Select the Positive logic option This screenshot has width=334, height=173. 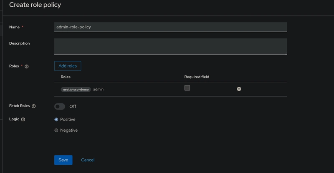point(56,120)
